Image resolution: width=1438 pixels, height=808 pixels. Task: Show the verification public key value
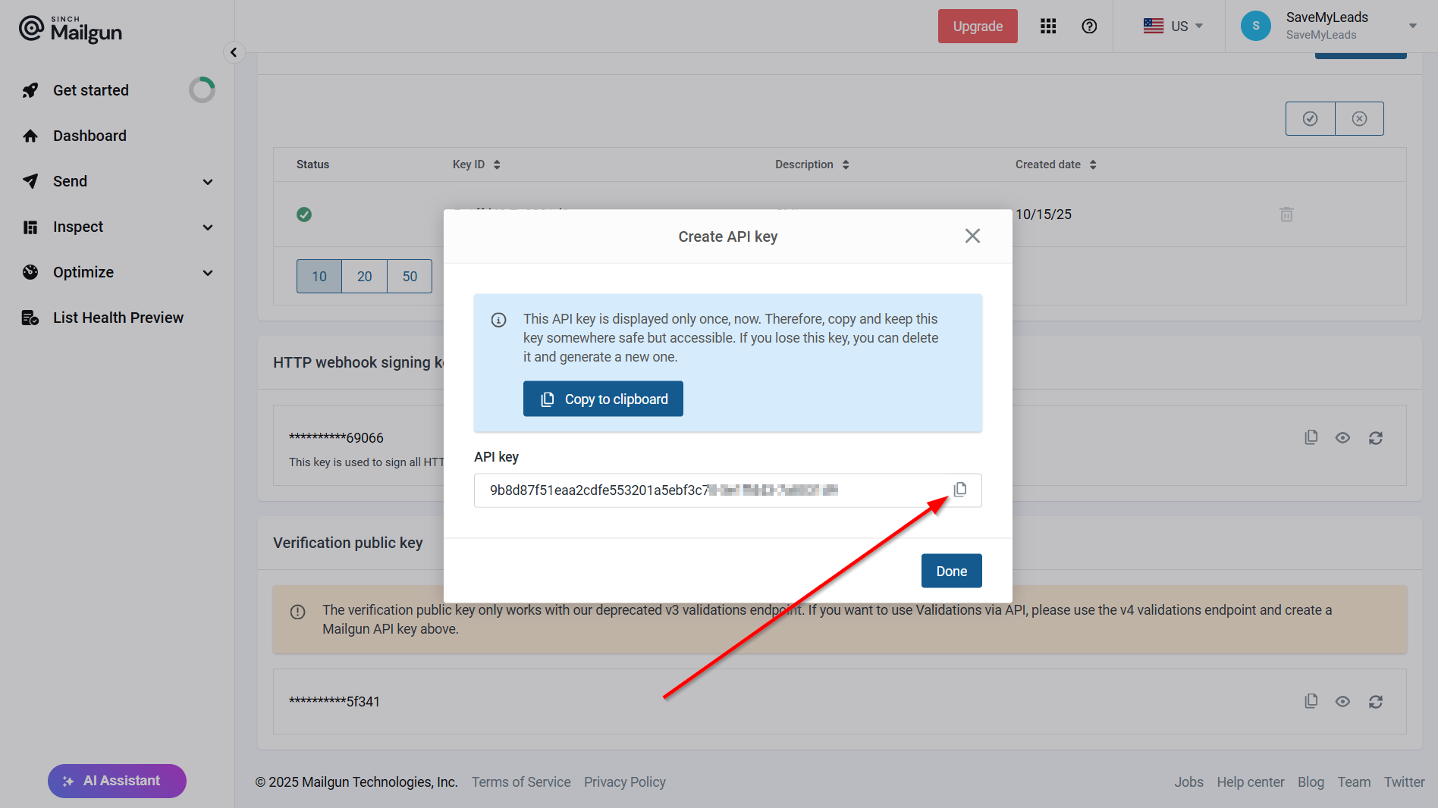(1342, 702)
